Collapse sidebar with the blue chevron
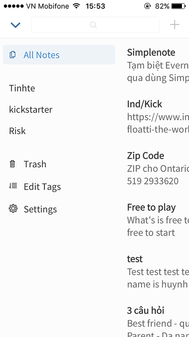 point(15,25)
